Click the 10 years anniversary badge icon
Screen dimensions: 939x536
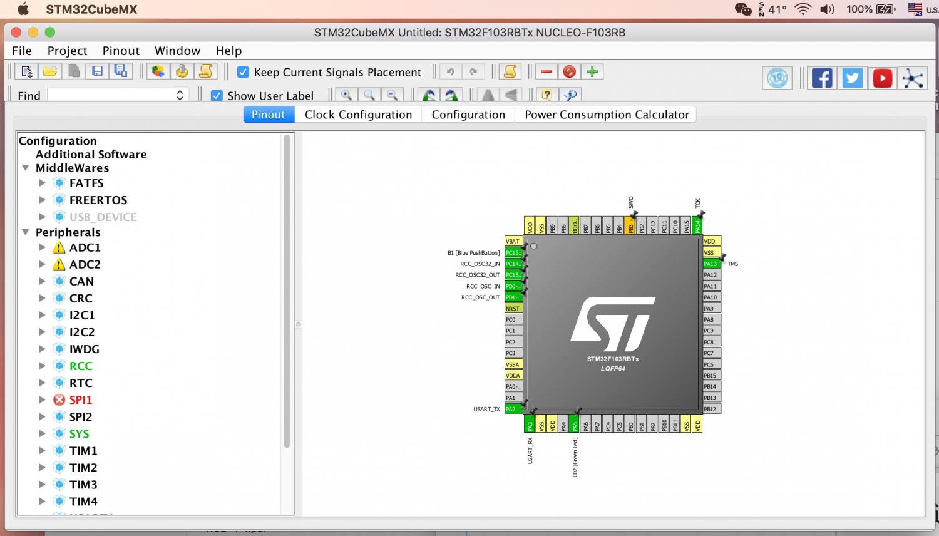pyautogui.click(x=777, y=78)
